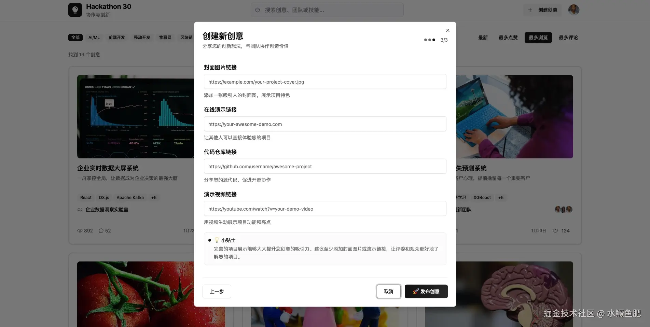Image resolution: width=650 pixels, height=327 pixels.
Task: Click the third step indicator dot
Action: coord(433,40)
